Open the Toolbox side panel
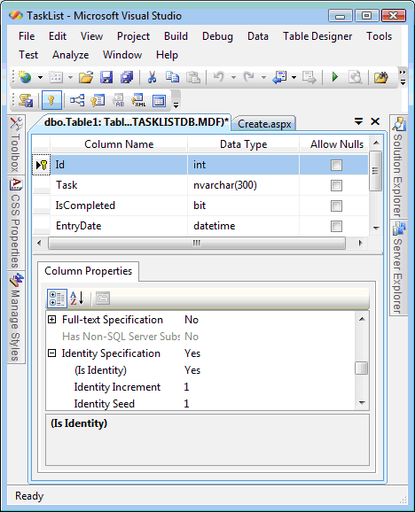Image resolution: width=415 pixels, height=512 pixels. [x=15, y=144]
